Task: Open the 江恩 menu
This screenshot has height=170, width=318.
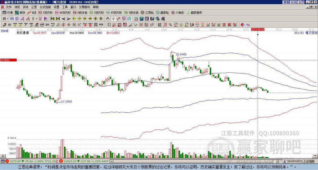Action: 34,7
